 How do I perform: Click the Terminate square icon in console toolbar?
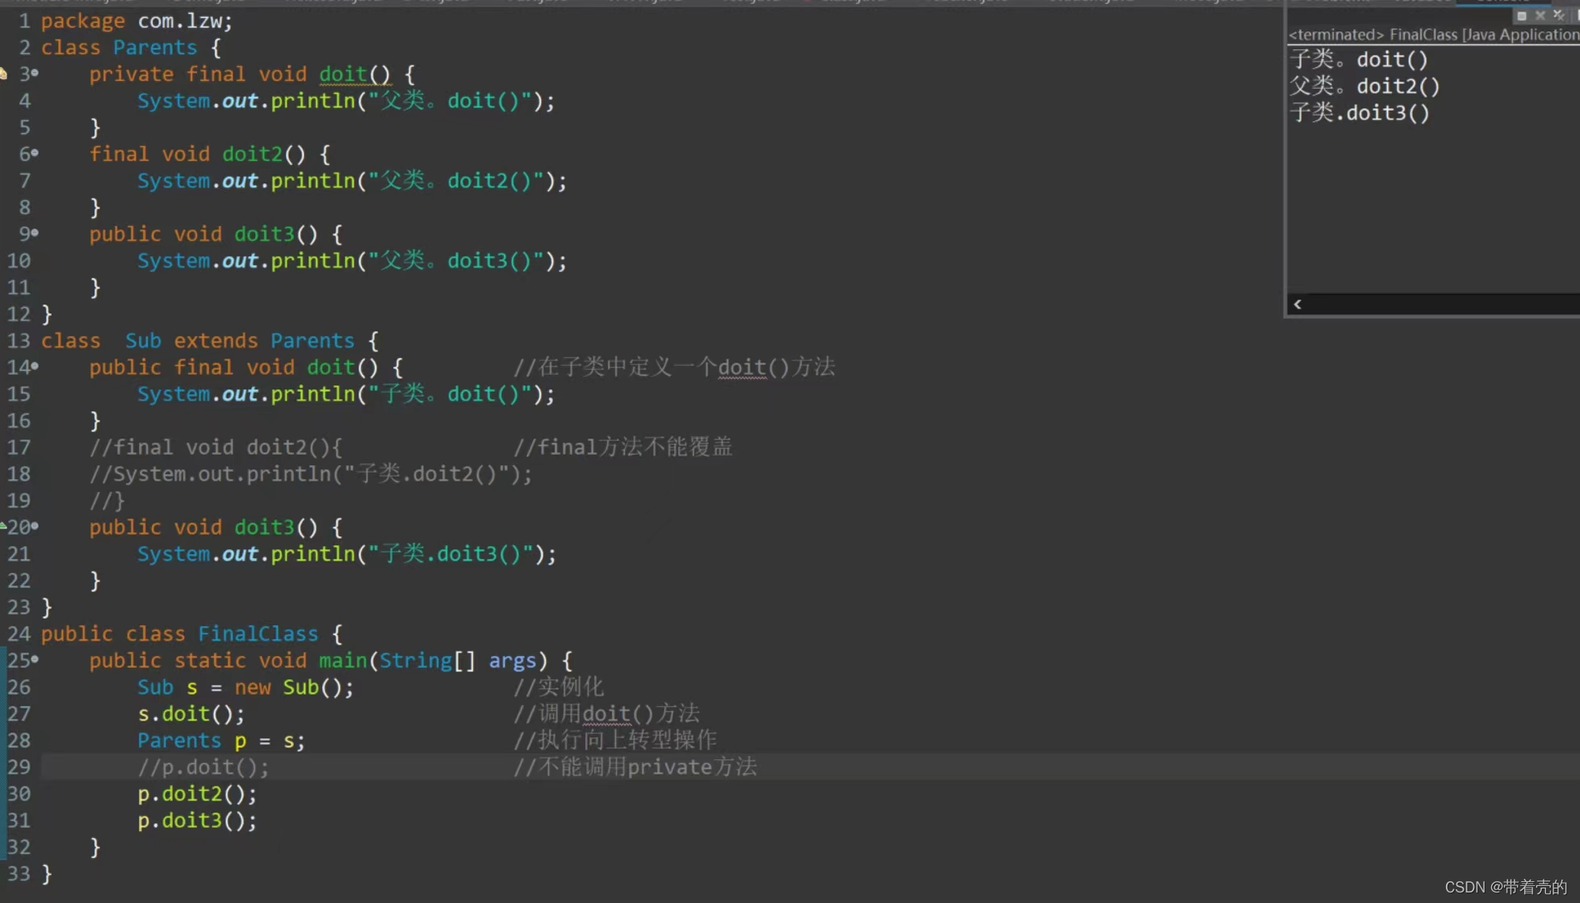pyautogui.click(x=1521, y=15)
